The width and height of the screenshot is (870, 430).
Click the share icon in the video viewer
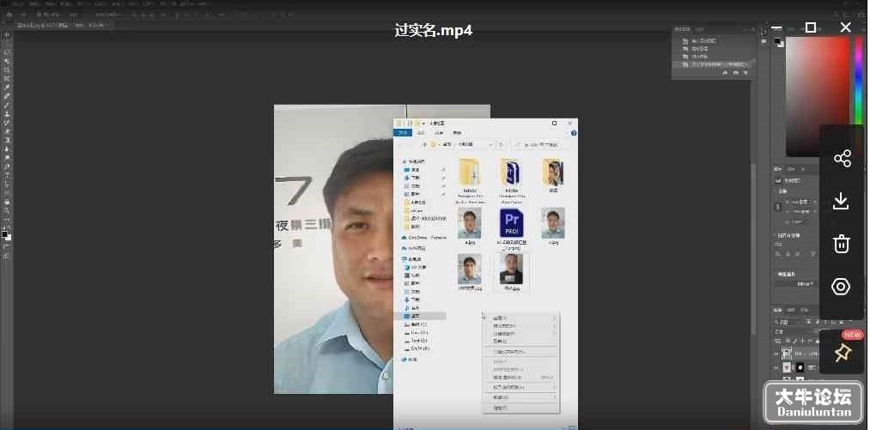point(842,159)
